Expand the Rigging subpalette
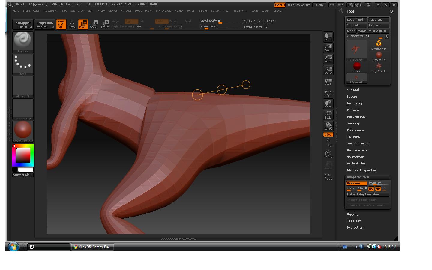This screenshot has width=432, height=270. pos(352,214)
